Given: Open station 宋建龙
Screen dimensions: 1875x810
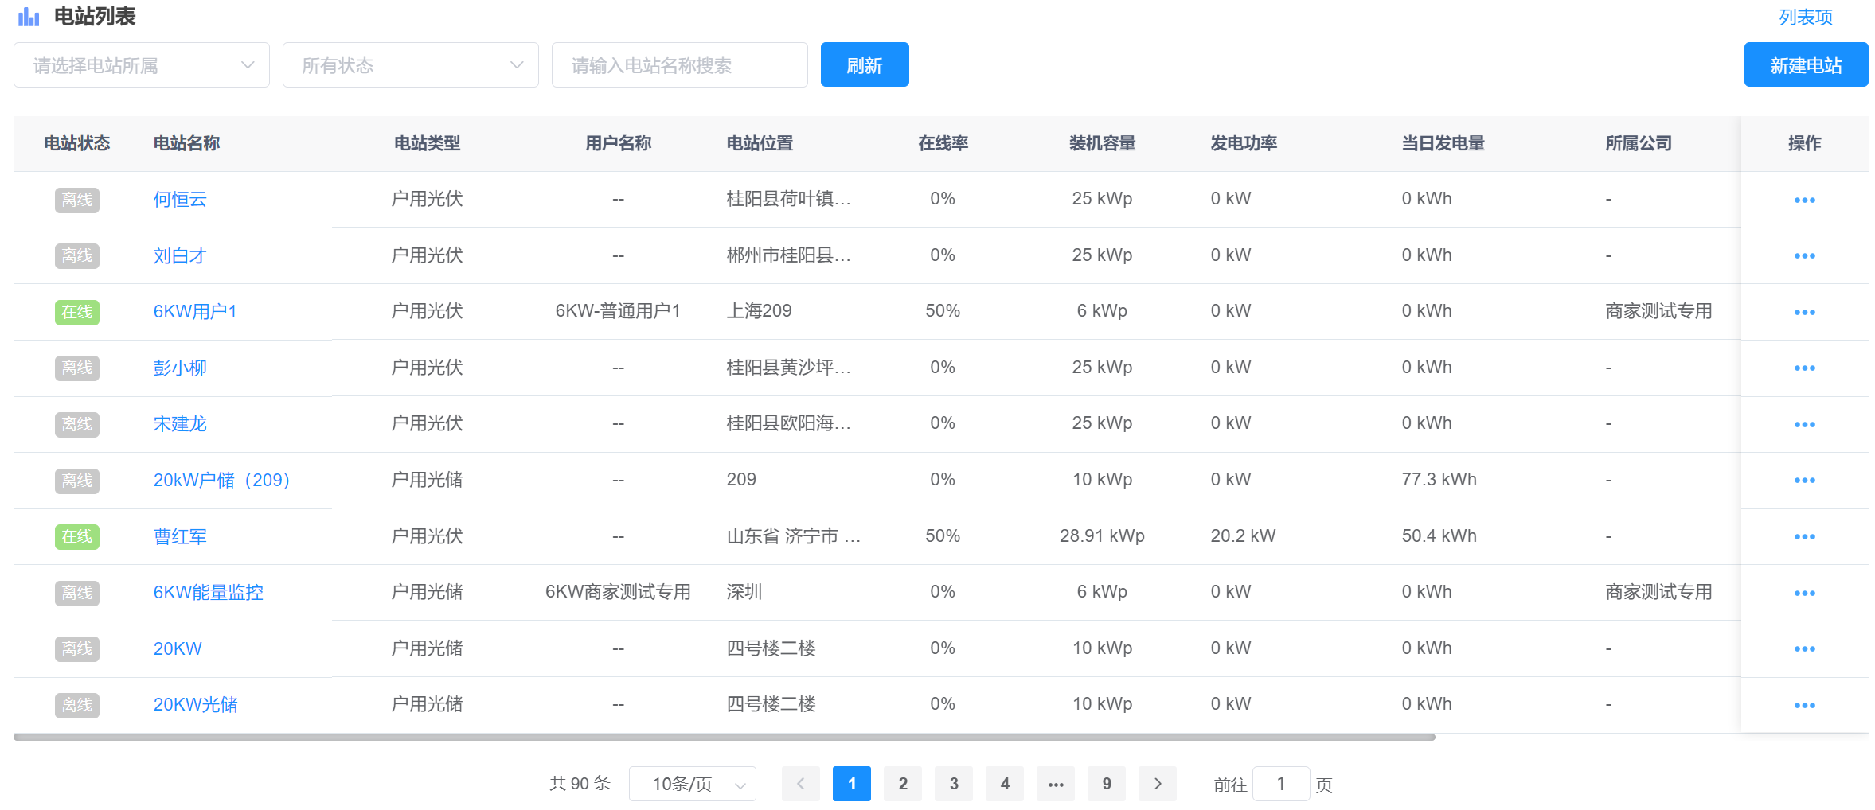Looking at the screenshot, I should (x=180, y=423).
